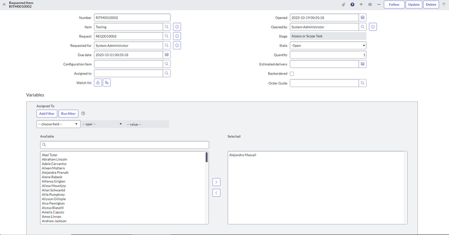Open the oper operator dropdown
Screen dimensions: 449x235
pos(102,124)
